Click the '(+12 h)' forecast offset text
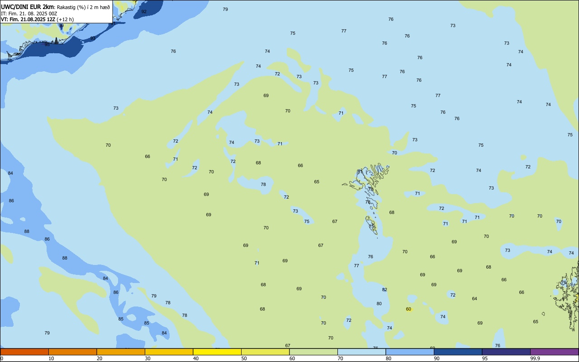579x362 pixels. [x=65, y=19]
